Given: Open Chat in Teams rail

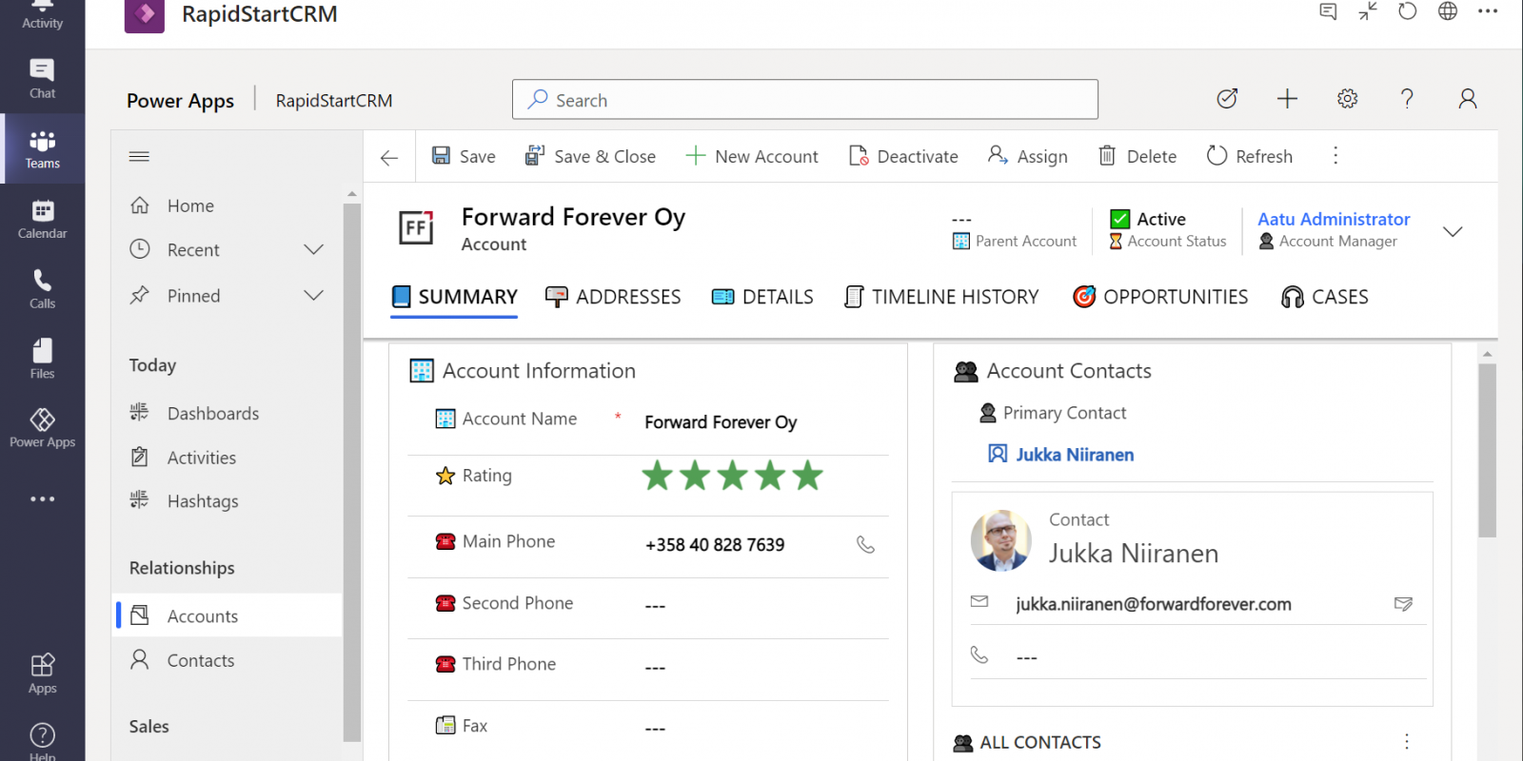Looking at the screenshot, I should [x=42, y=79].
